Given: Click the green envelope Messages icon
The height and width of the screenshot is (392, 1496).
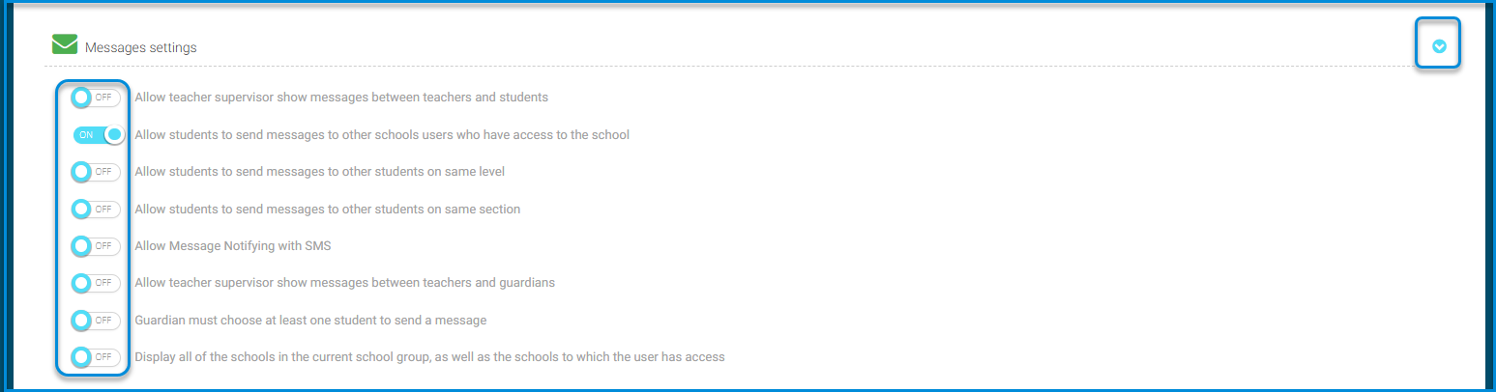Looking at the screenshot, I should [x=65, y=44].
